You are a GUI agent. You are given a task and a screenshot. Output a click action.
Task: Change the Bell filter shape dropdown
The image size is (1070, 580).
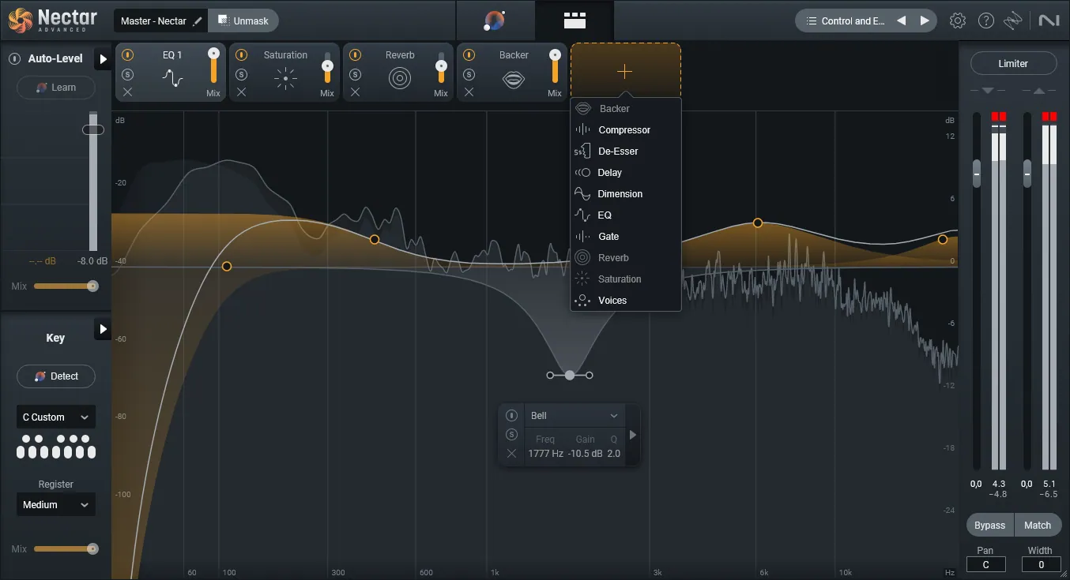pos(575,415)
